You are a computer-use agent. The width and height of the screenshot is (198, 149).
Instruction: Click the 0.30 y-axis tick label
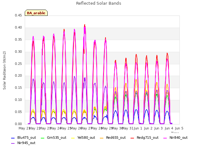[x=19, y=52]
